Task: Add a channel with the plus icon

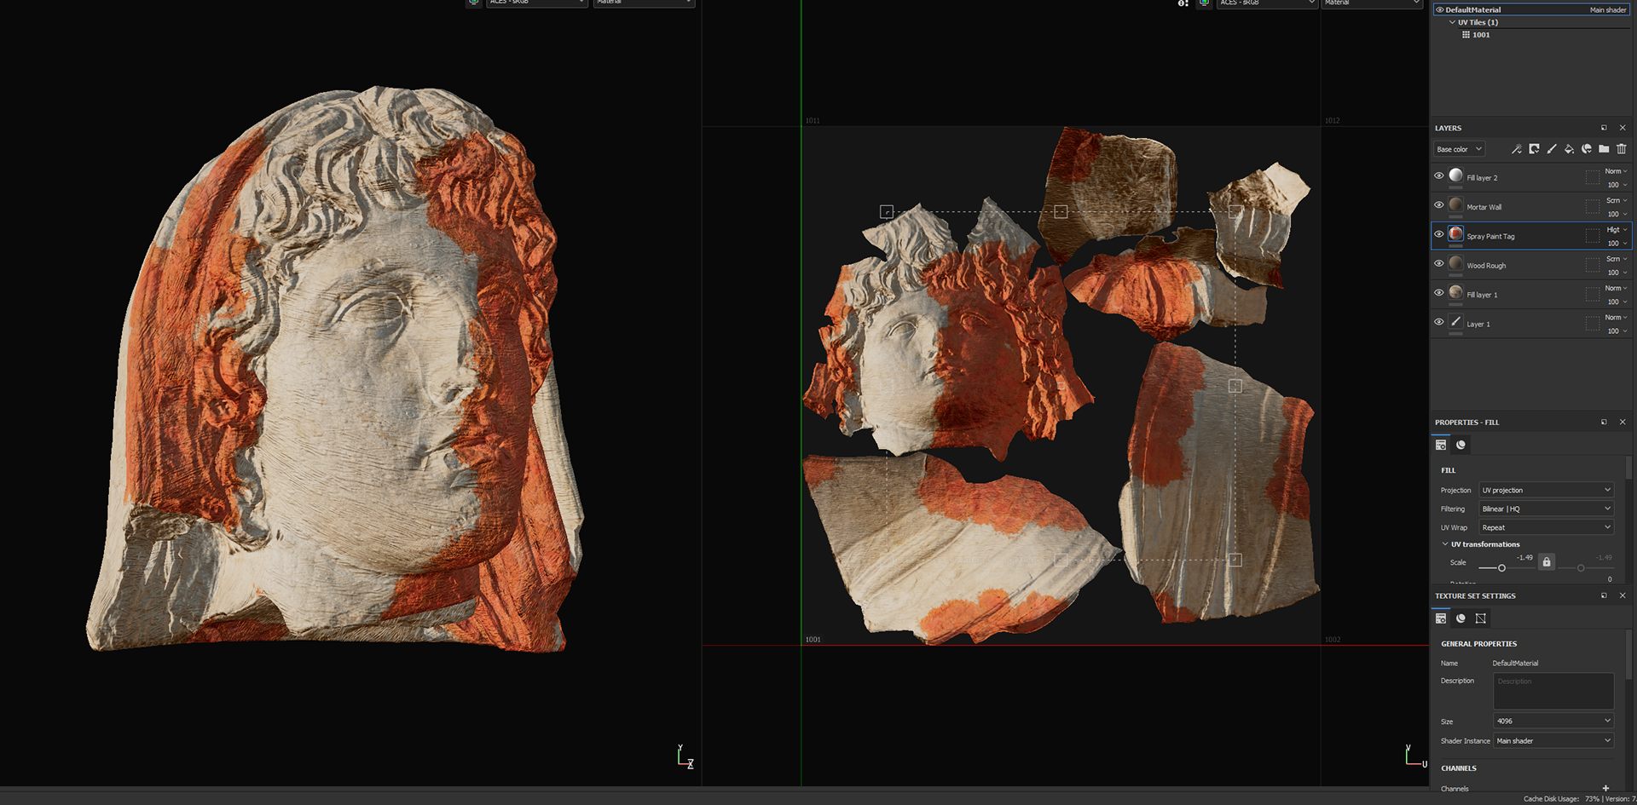Action: pos(1605,789)
